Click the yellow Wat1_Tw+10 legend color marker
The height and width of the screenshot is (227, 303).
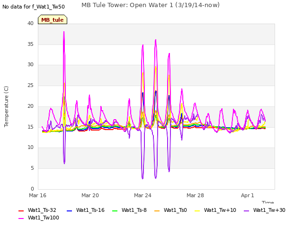coord(197,210)
